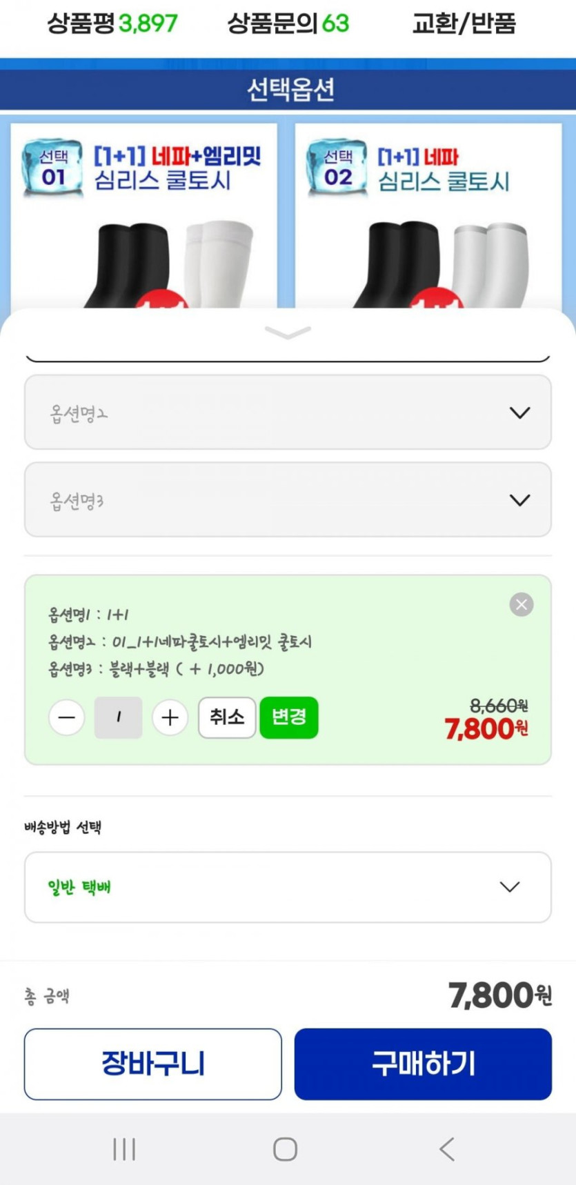This screenshot has height=1185, width=576.
Task: Increase quantity with the plus button
Action: click(x=170, y=717)
